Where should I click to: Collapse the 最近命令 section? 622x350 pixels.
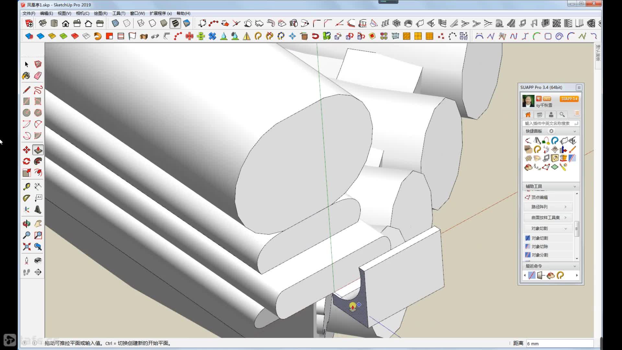tap(575, 266)
